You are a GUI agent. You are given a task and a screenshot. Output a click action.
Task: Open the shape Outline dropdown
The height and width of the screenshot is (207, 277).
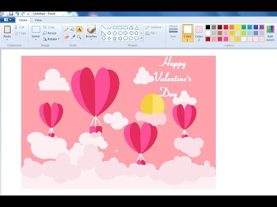point(154,27)
